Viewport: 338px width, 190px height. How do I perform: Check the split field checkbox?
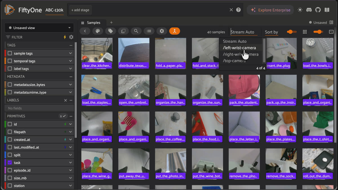tap(10, 155)
